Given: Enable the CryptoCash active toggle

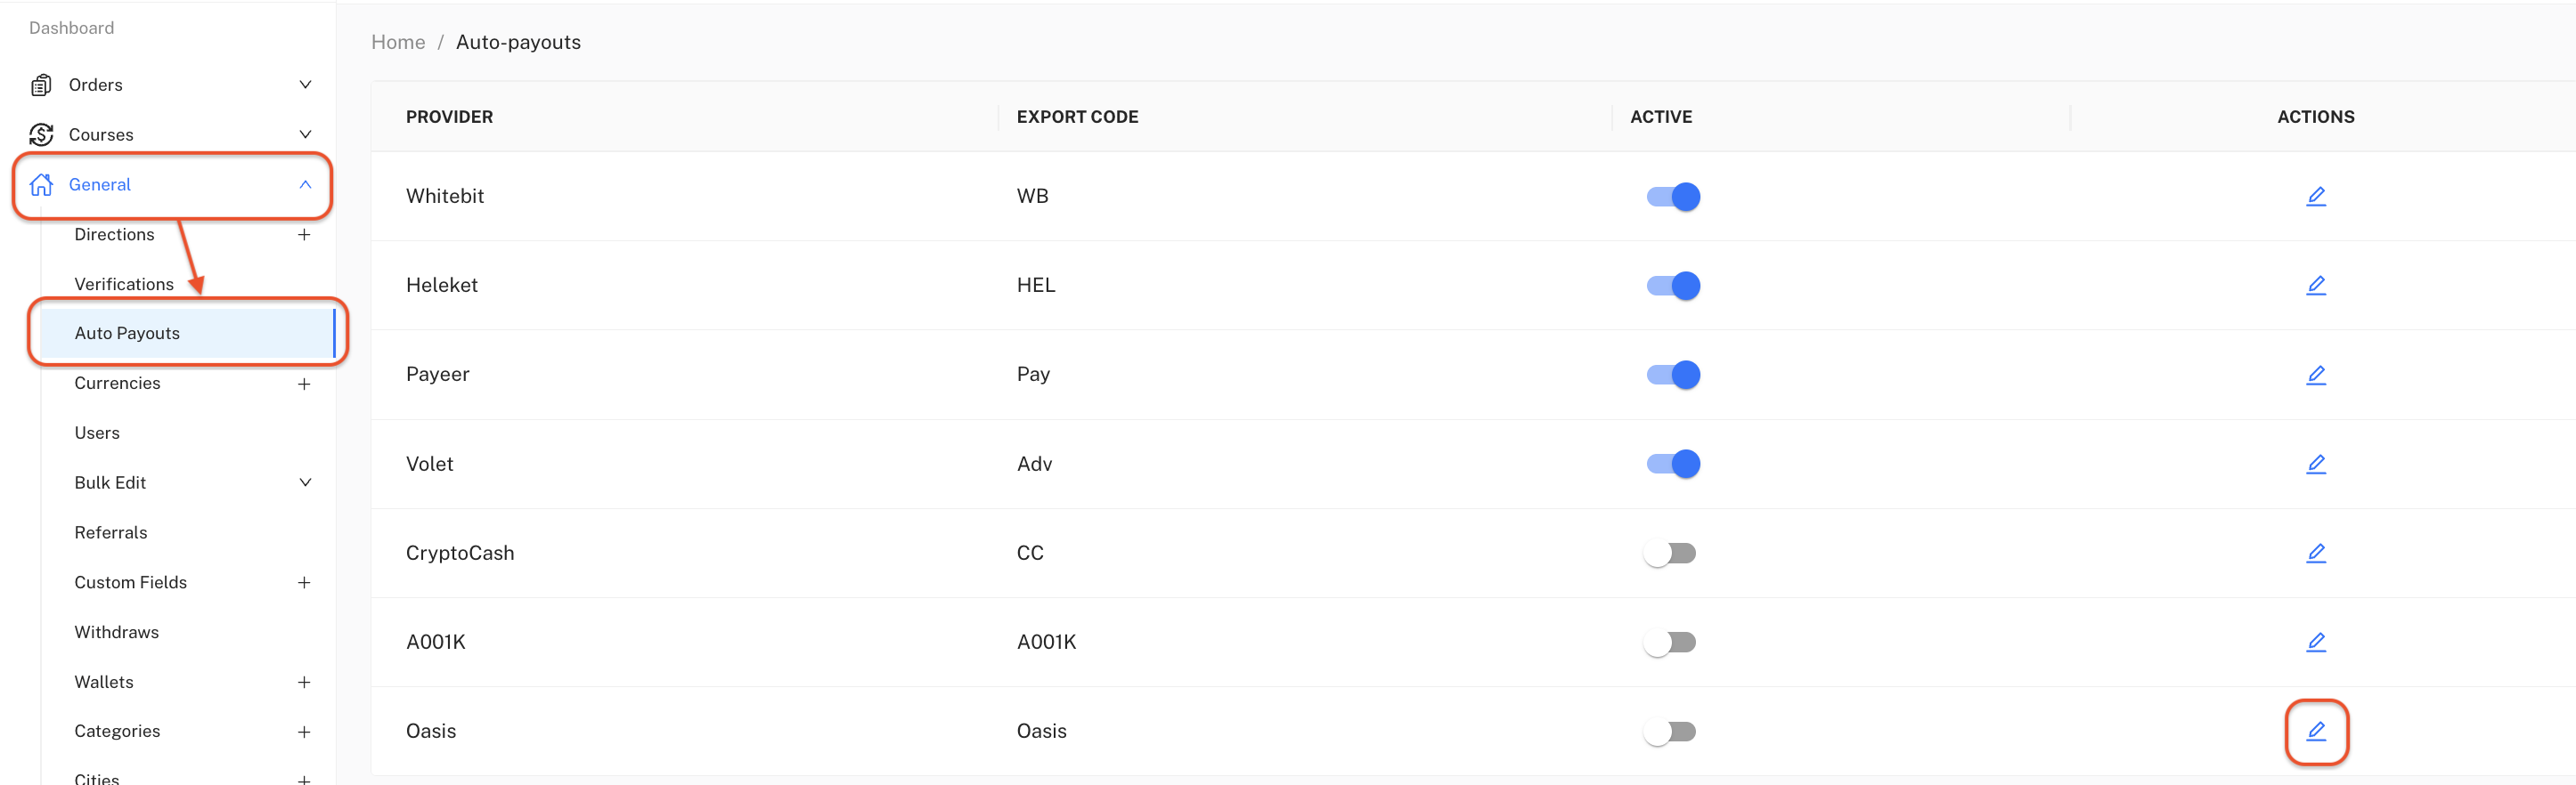Looking at the screenshot, I should pos(1670,554).
